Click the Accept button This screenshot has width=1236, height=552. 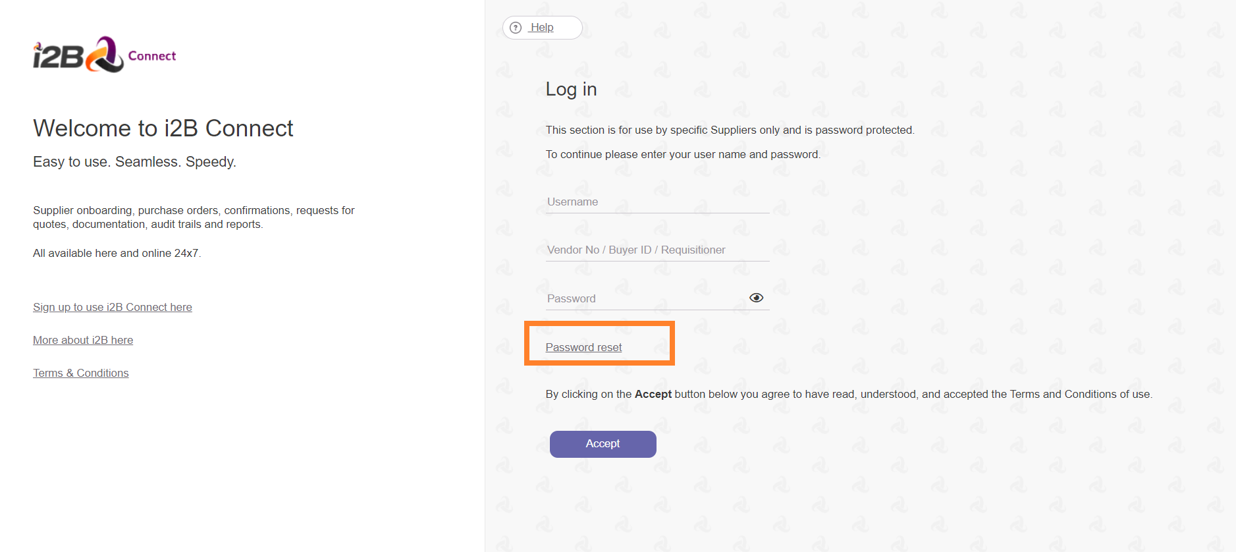tap(603, 444)
